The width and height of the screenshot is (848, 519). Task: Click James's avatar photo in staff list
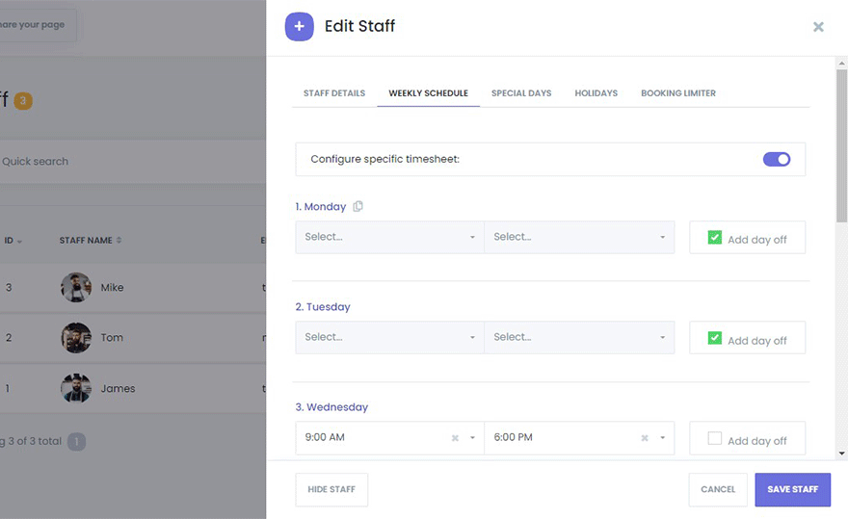pos(76,389)
